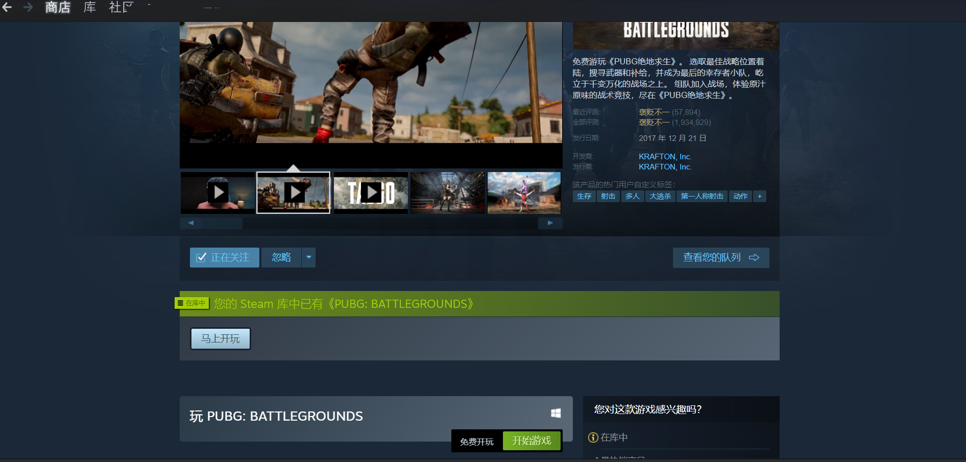Expand the dropdown arrow beside 忽略
This screenshot has height=462, width=966.
pyautogui.click(x=309, y=257)
